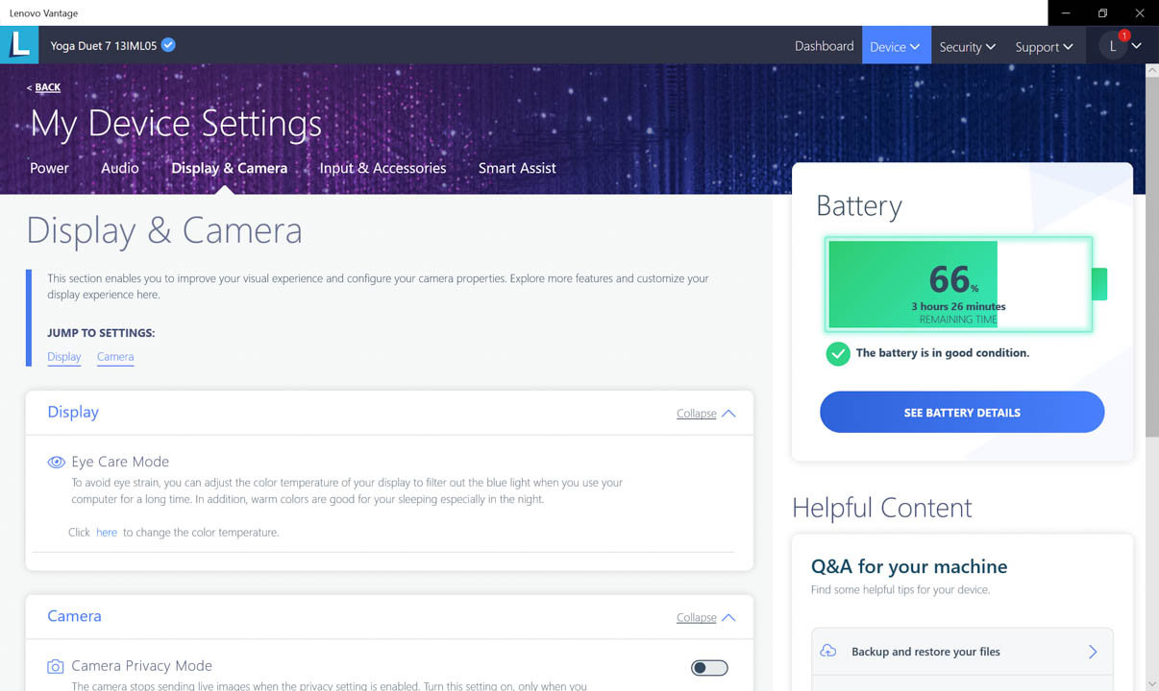Open the Support dropdown menu
The height and width of the screenshot is (691, 1159).
1044,46
